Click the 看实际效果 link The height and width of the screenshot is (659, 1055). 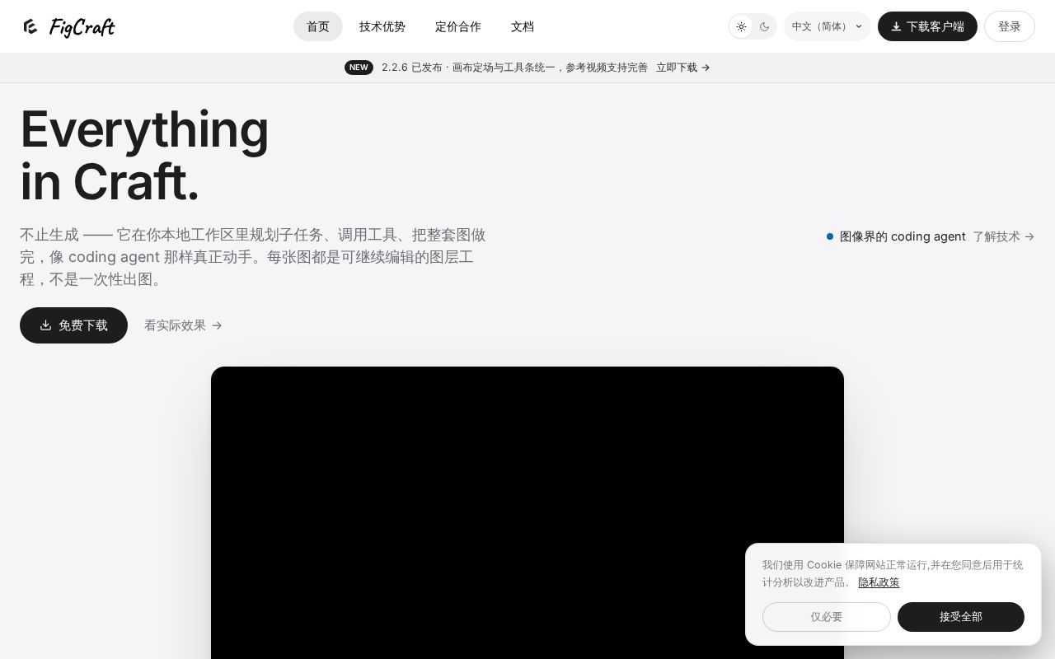(183, 325)
